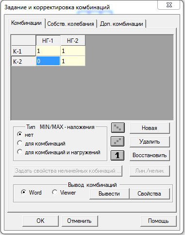Image resolution: width=185 pixels, height=235 pixels.
Task: Click the Удалить button
Action: pyautogui.click(x=150, y=142)
